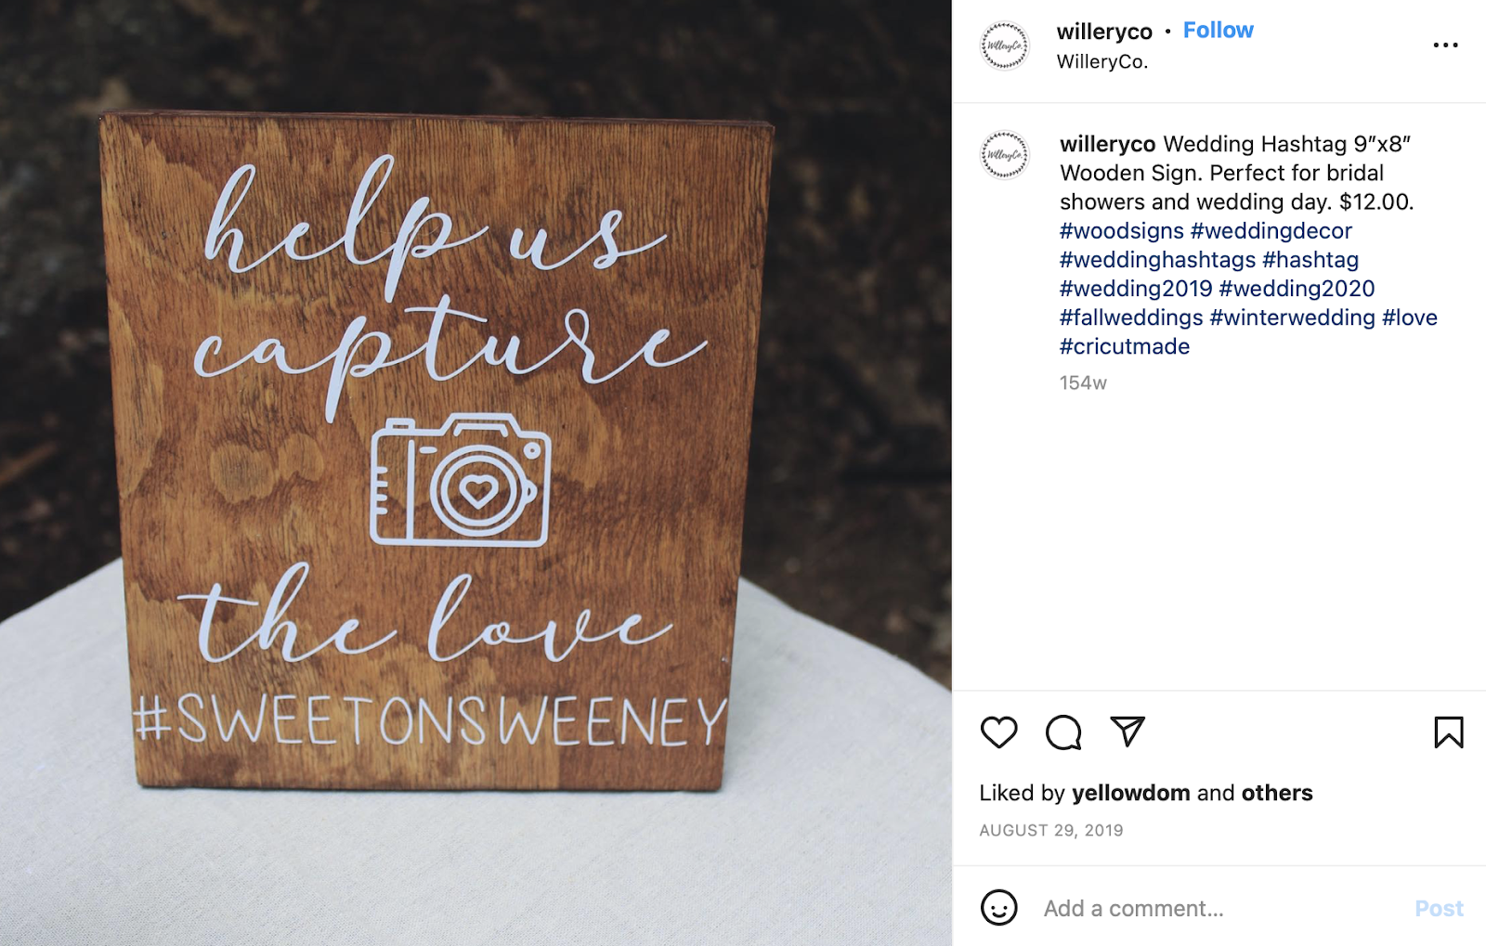Show others who liked the post

(1277, 793)
